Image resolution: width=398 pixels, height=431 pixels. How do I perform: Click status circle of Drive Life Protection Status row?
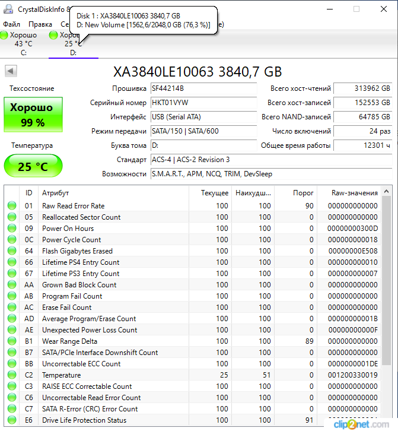tap(12, 420)
